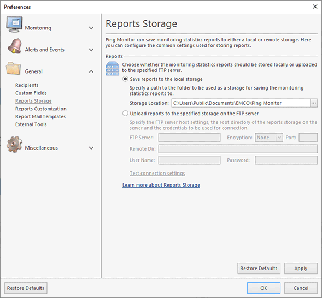322x298 pixels.
Task: Click the User Name input field
Action: 189,160
